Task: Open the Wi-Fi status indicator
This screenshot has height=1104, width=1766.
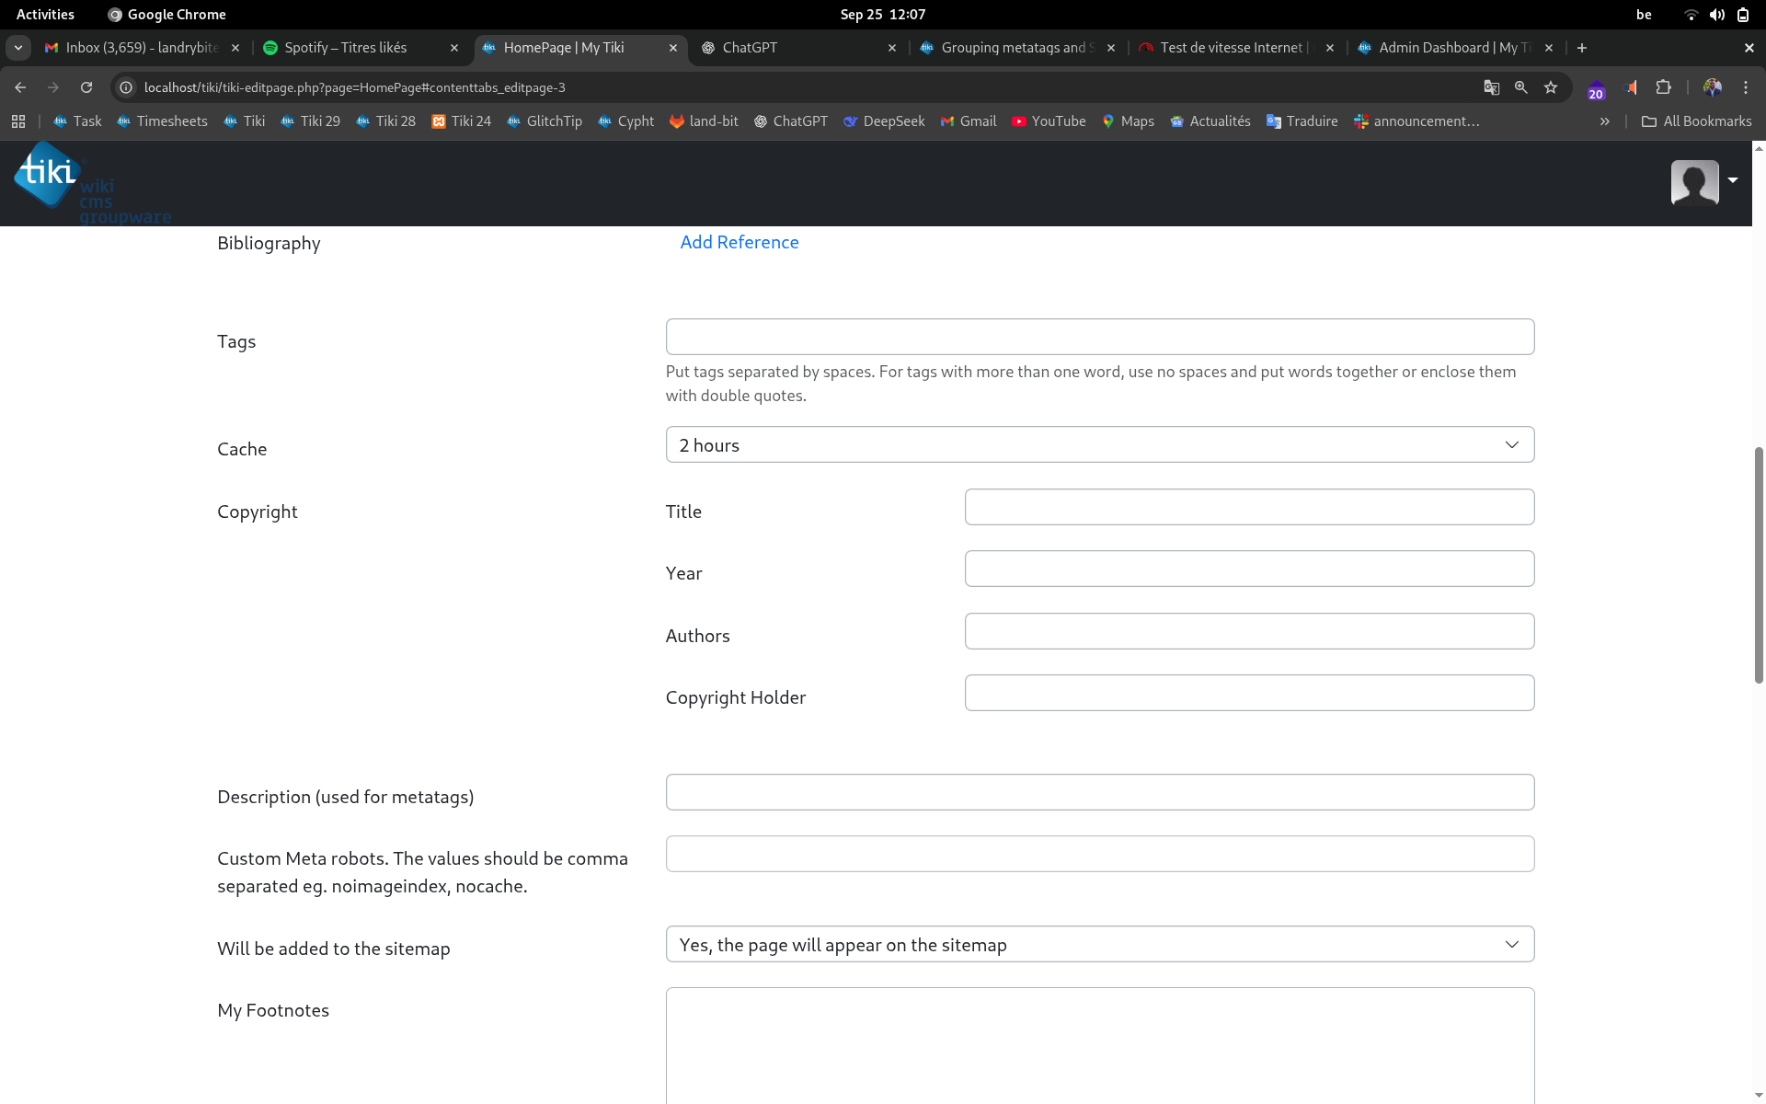Action: pos(1691,15)
